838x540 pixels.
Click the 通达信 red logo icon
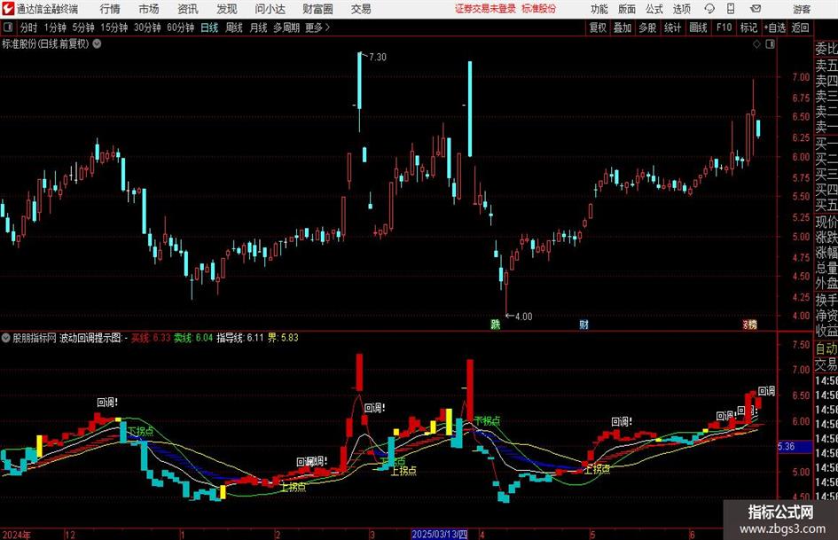8,9
